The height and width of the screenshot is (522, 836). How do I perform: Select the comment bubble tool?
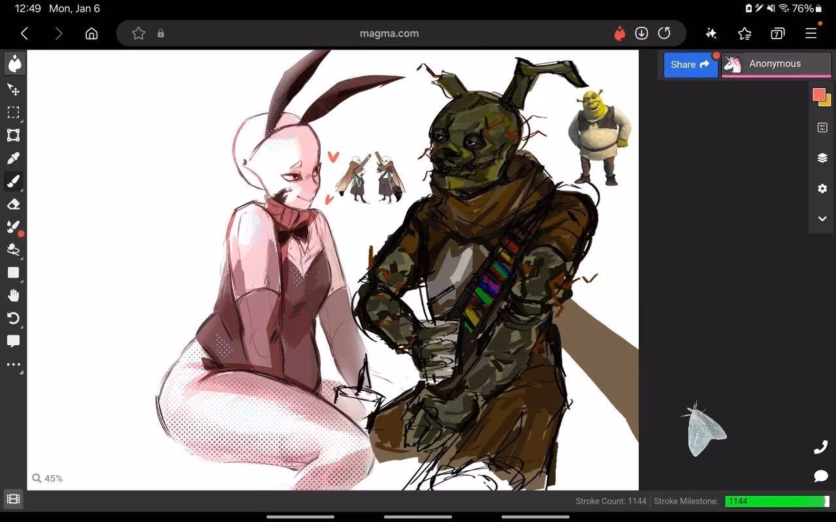(x=14, y=341)
